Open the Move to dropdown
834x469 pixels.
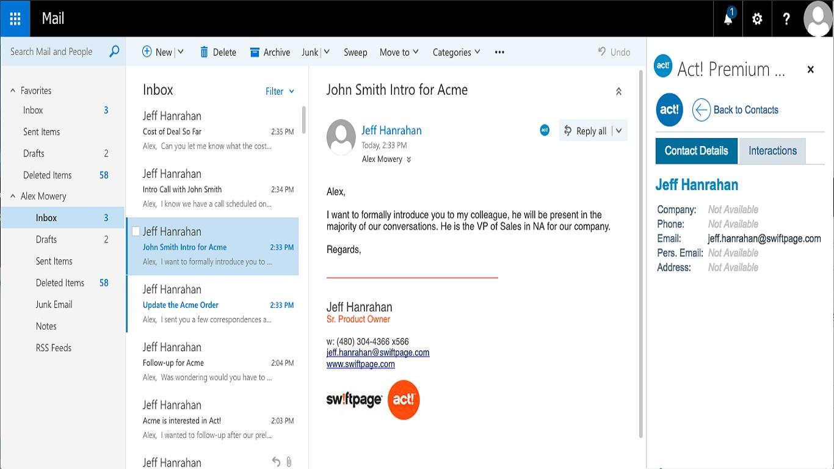pos(399,52)
